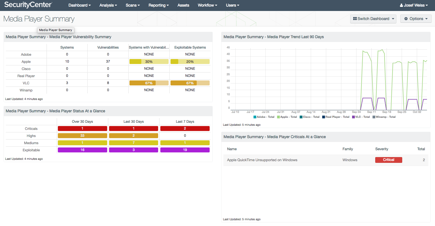
Task: Click Mediums Over 30 Days yellow cell
Action: 82,143
